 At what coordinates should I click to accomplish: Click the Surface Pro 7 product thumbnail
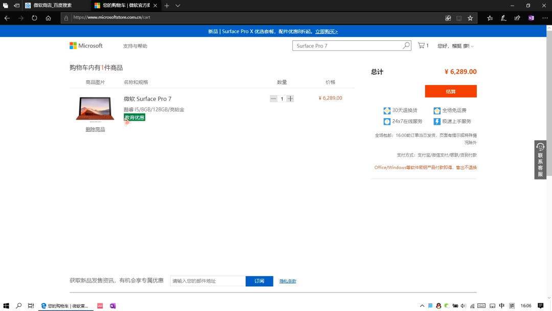click(95, 109)
